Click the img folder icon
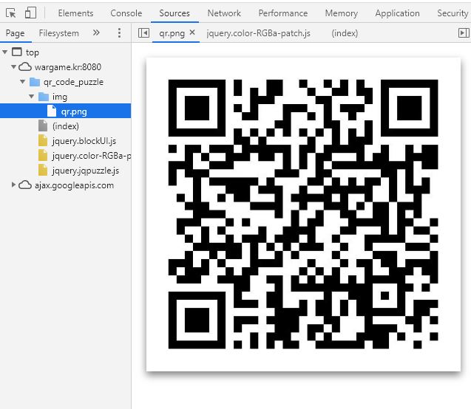Viewport: 471px width, 409px height. pos(44,97)
